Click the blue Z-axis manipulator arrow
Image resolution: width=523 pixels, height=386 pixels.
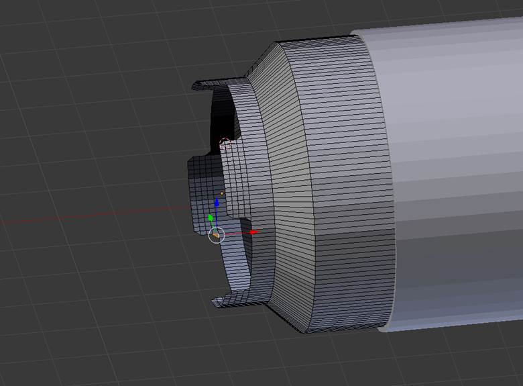(217, 202)
